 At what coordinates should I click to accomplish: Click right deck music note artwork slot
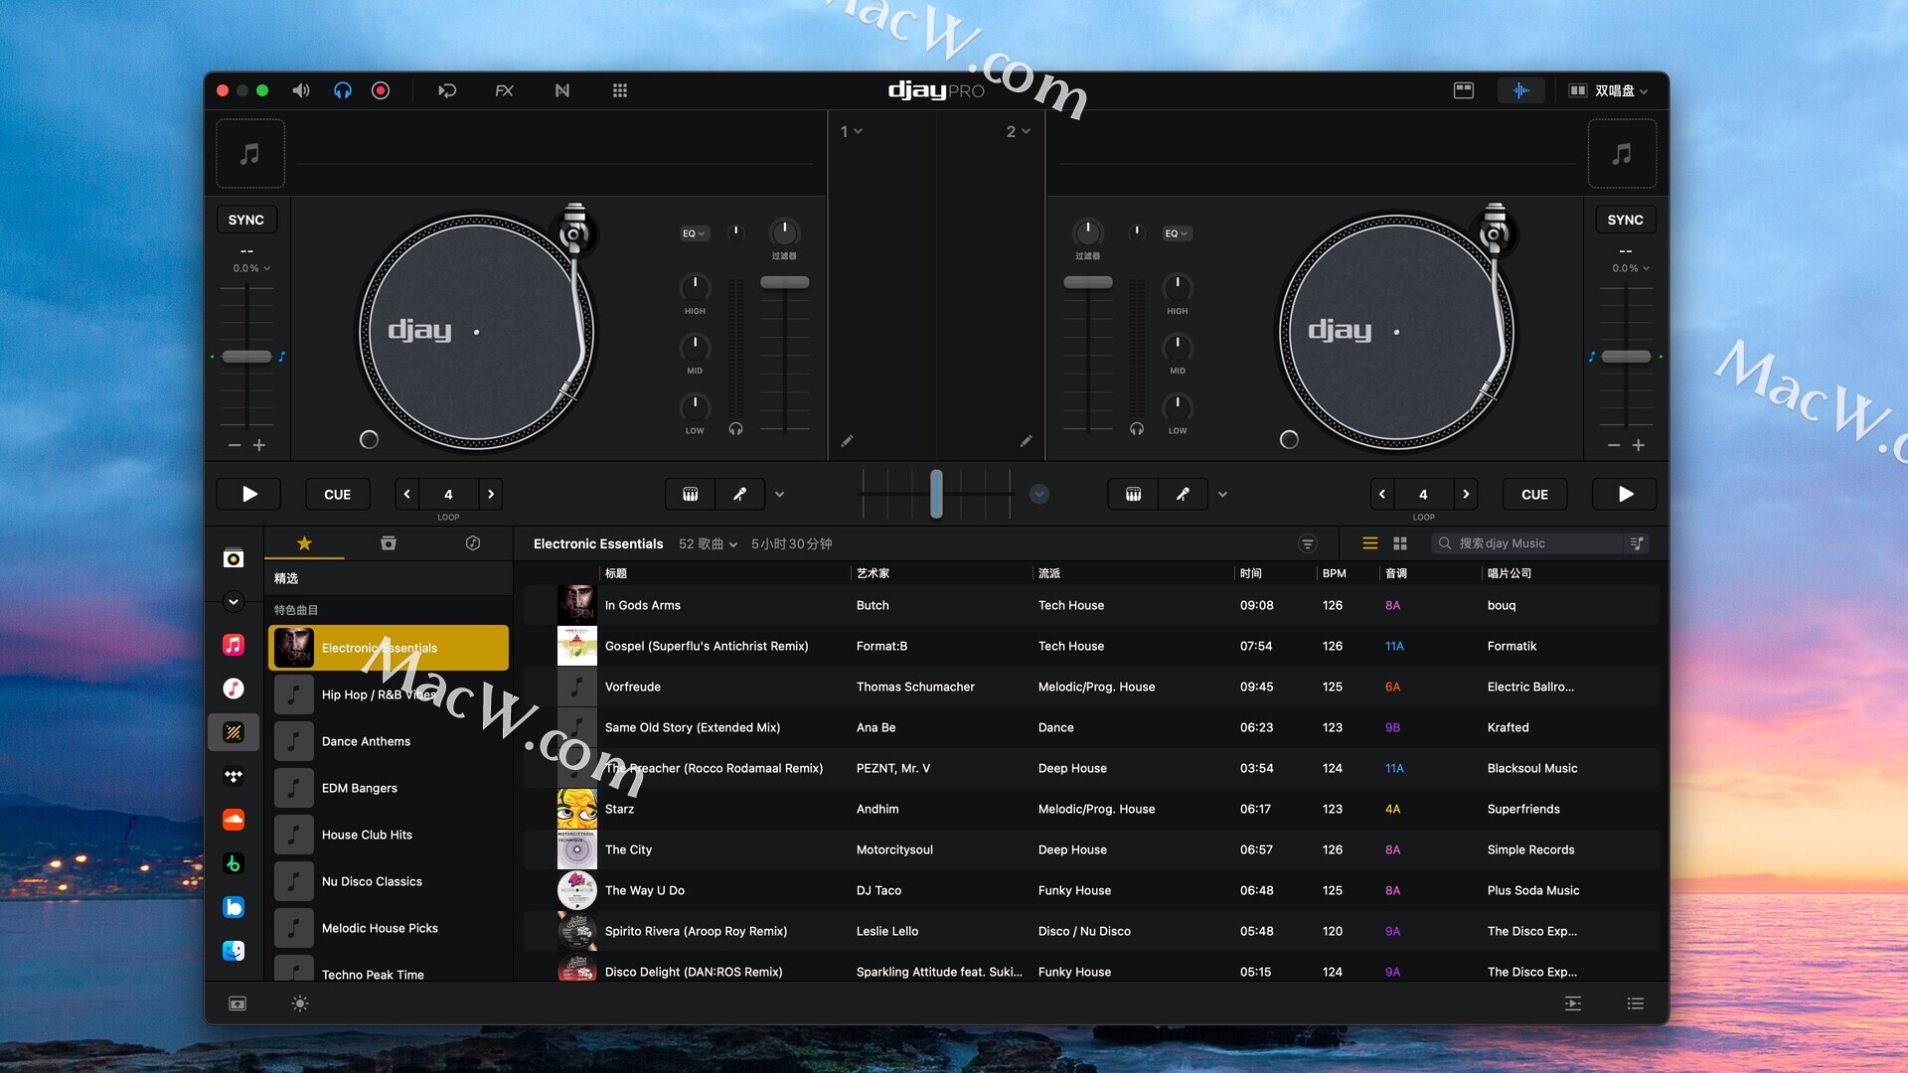(1622, 154)
